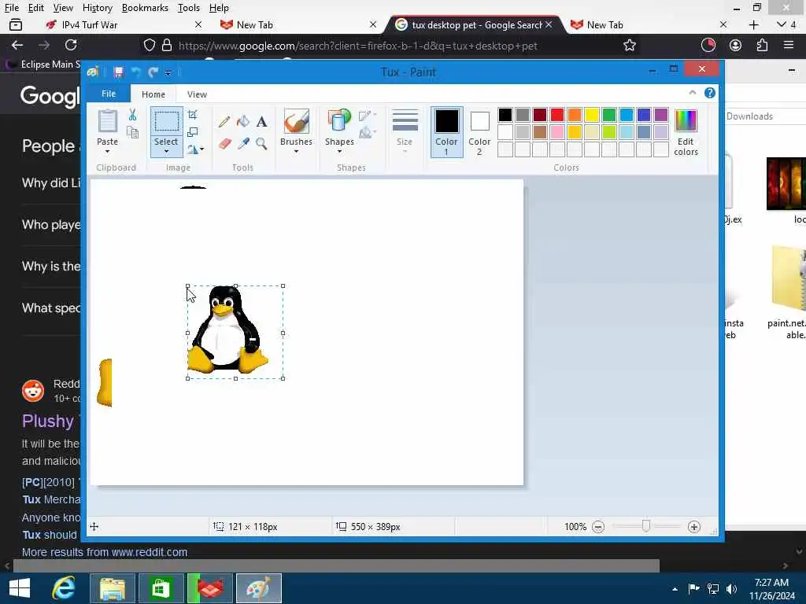Click the Cut scissors icon
This screenshot has height=604, width=806.
coord(132,115)
